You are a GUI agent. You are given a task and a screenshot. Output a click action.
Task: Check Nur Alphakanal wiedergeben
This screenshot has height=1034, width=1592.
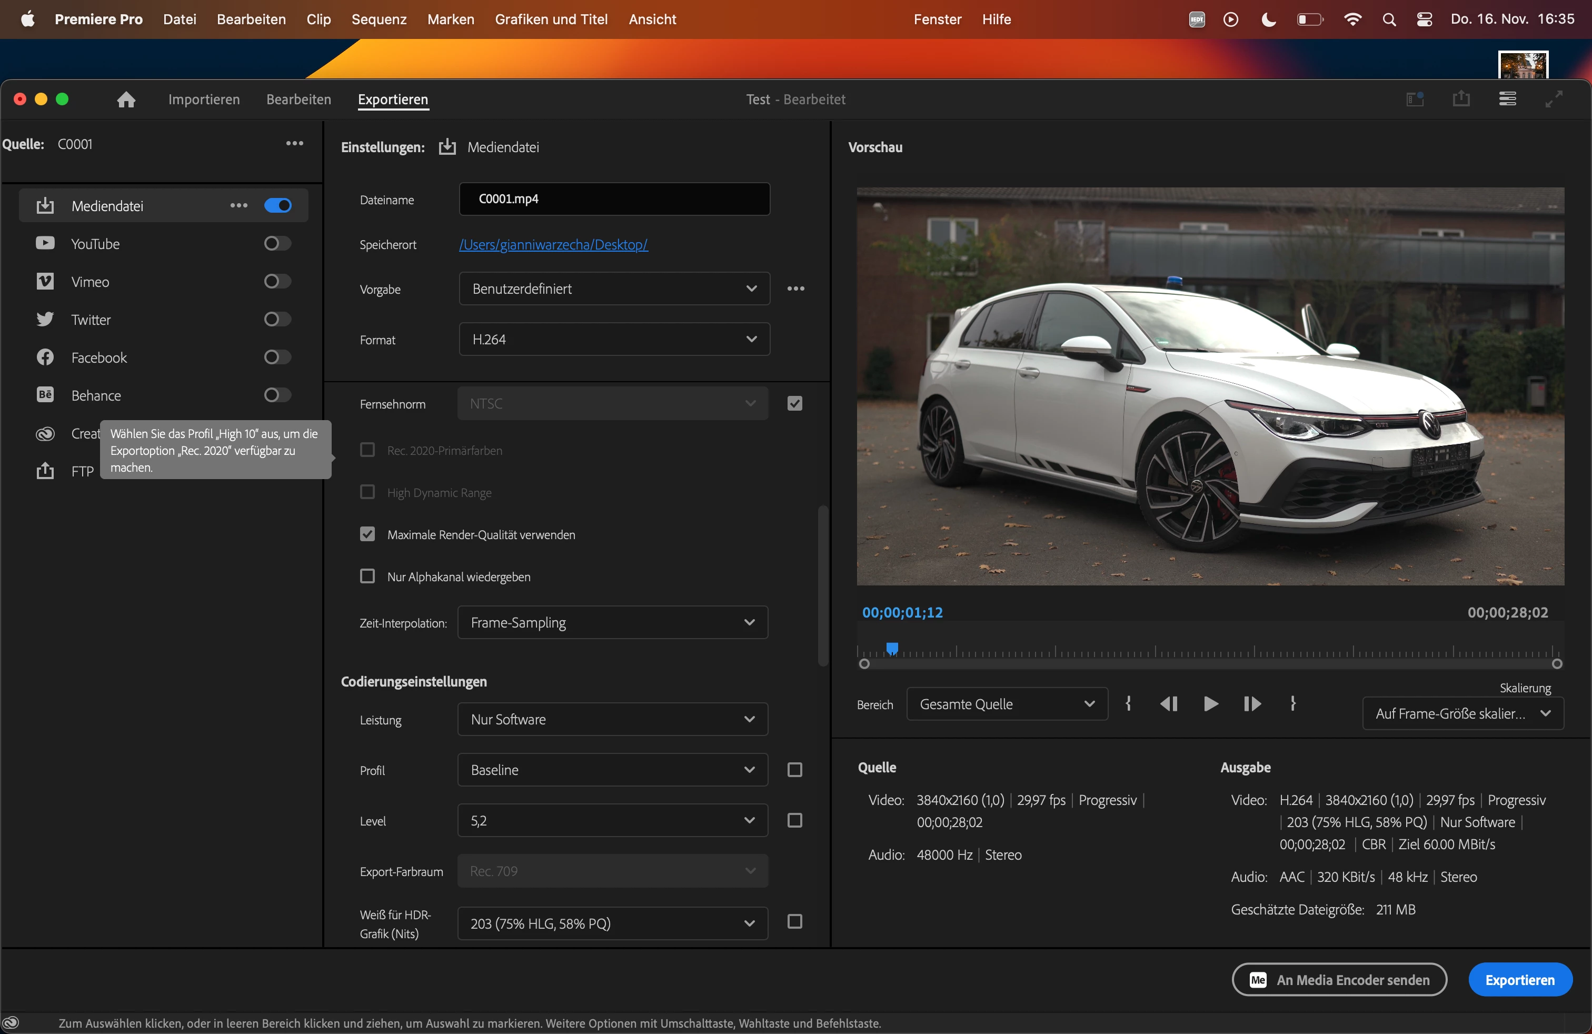pyautogui.click(x=367, y=576)
